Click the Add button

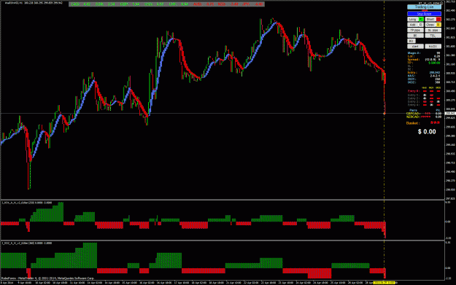tap(413, 25)
